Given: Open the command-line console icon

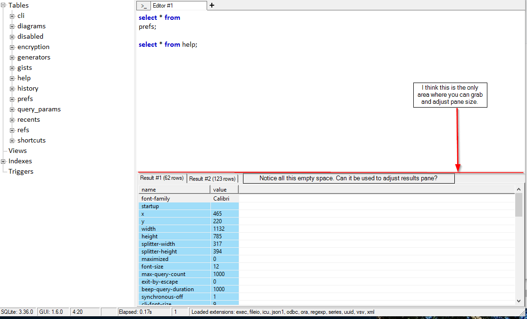Looking at the screenshot, I should 143,6.
